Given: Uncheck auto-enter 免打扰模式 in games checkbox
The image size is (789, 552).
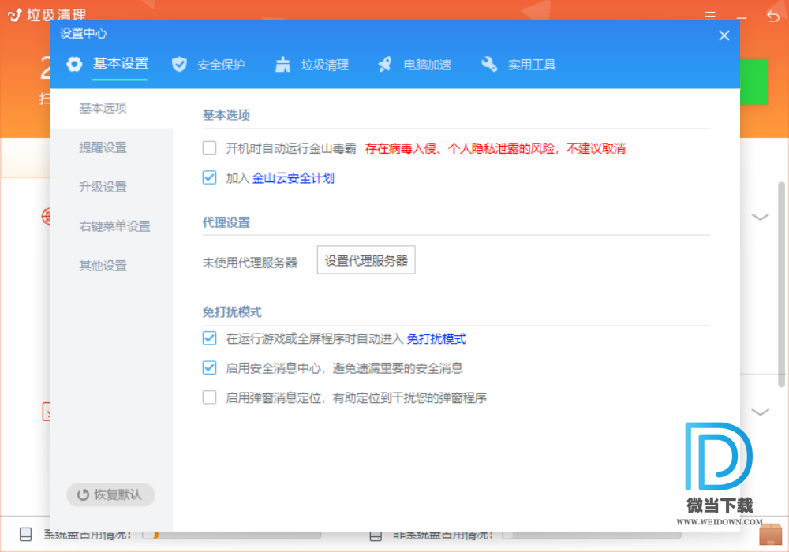Looking at the screenshot, I should coord(209,338).
